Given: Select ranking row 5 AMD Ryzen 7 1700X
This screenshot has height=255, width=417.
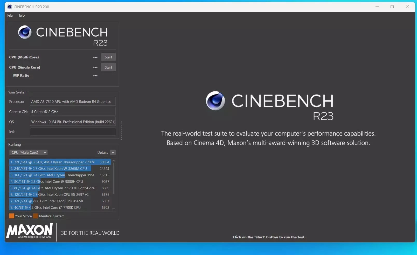Looking at the screenshot, I should [x=60, y=188].
